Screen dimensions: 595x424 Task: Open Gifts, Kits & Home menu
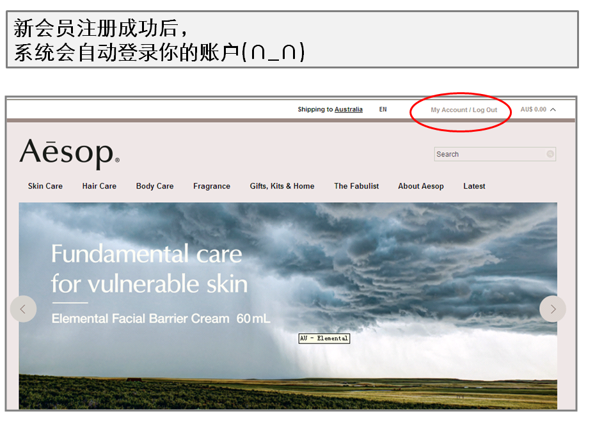click(x=282, y=186)
